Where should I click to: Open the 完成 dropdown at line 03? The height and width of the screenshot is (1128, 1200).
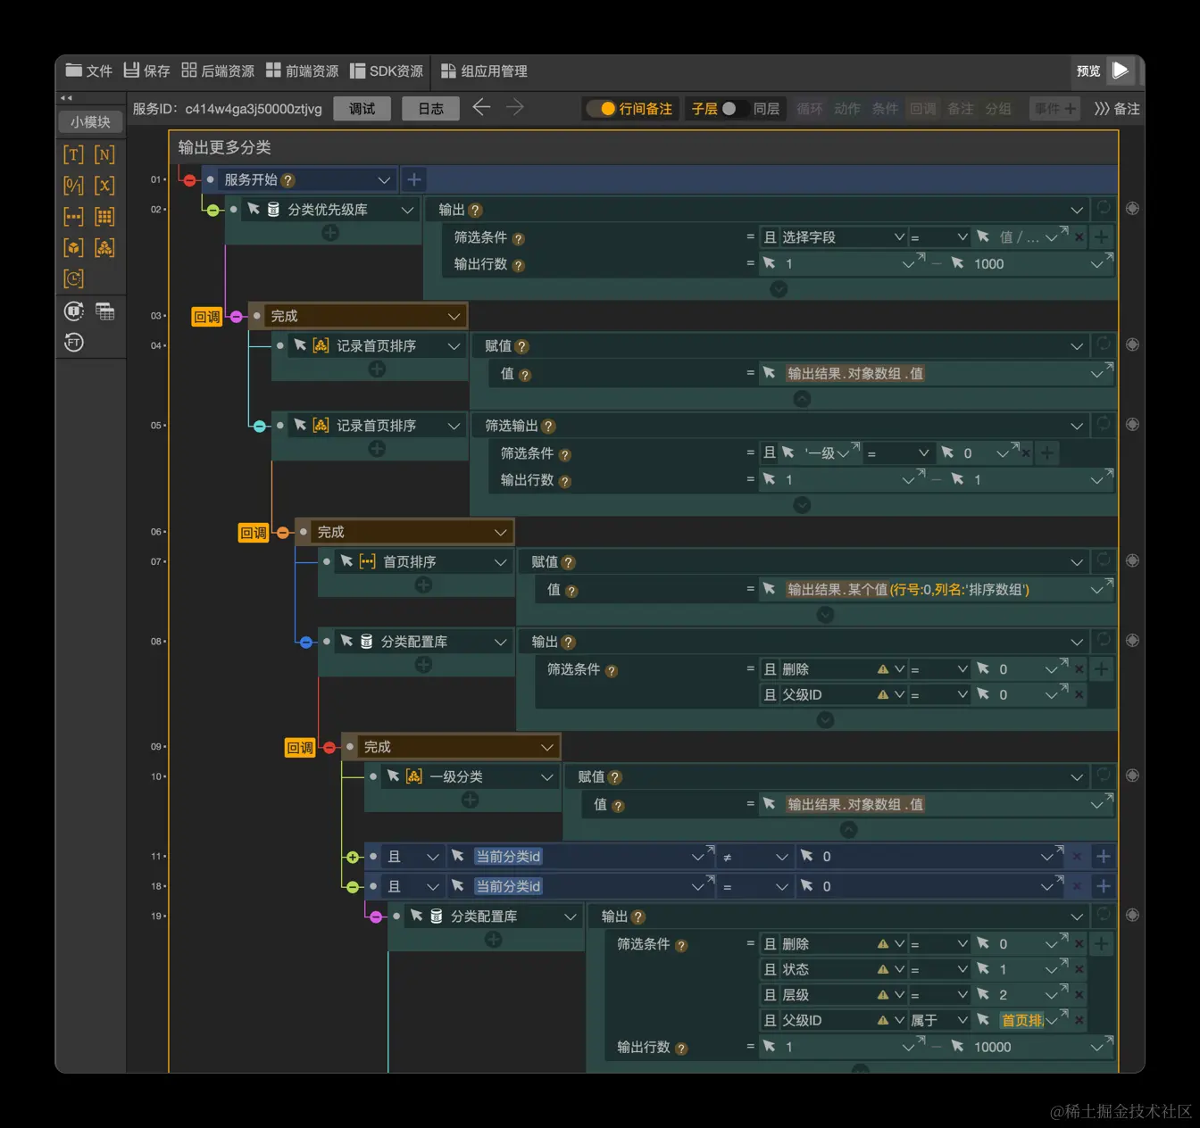(454, 317)
